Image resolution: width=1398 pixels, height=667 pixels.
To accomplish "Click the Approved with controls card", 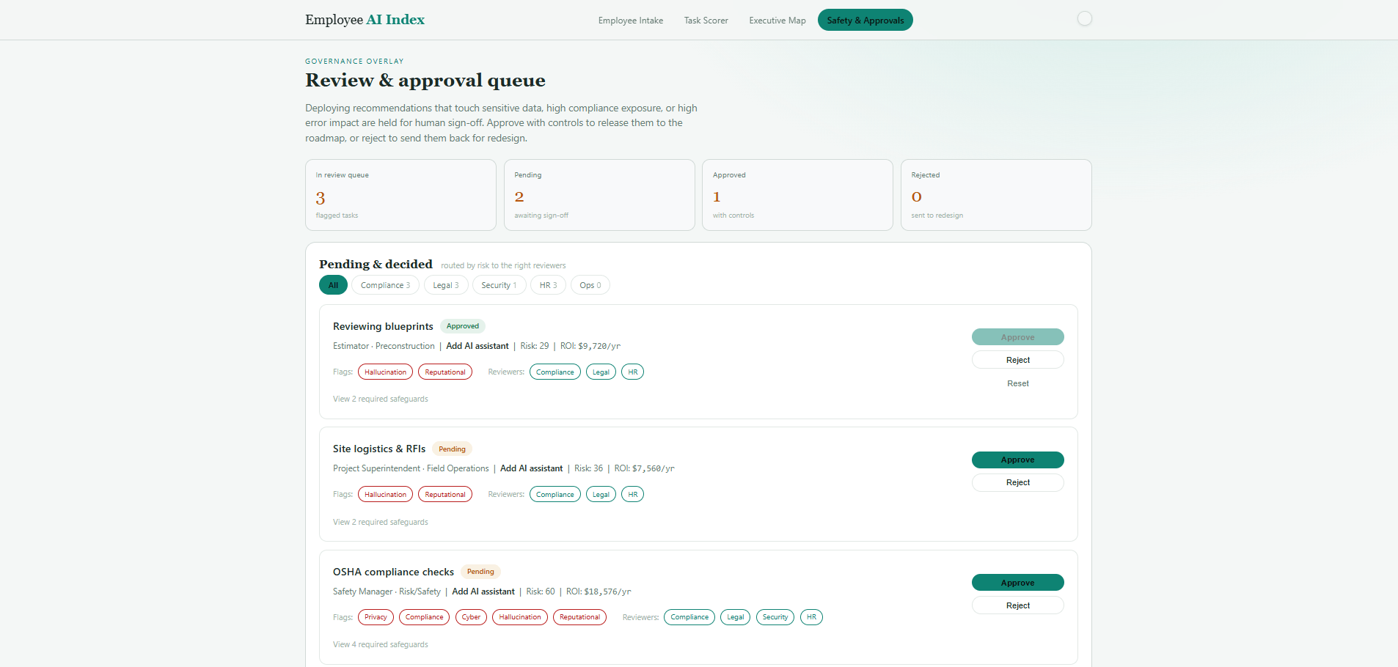I will [x=797, y=195].
